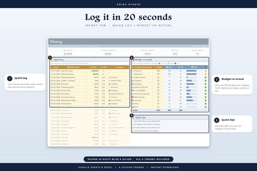Click the 4 Colour Themes footer text
The width and height of the screenshot is (257, 171).
coord(131,167)
